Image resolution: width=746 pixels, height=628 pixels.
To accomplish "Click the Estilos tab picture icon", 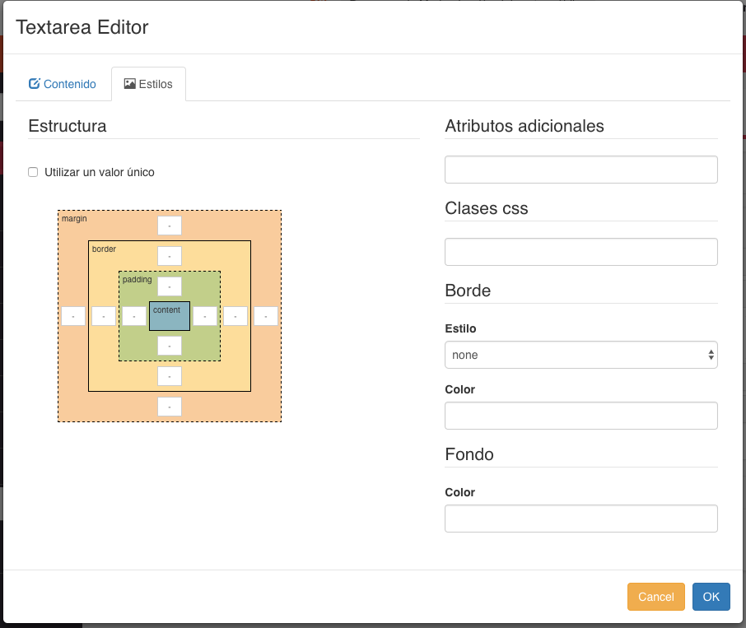I will point(129,84).
